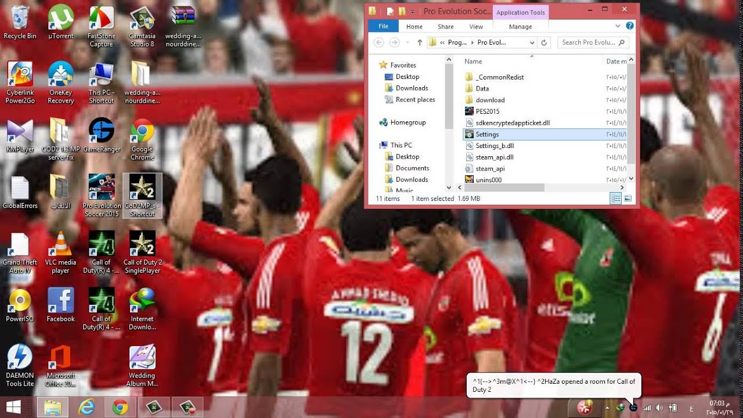Switch to the Home ribbon tab

tap(414, 26)
